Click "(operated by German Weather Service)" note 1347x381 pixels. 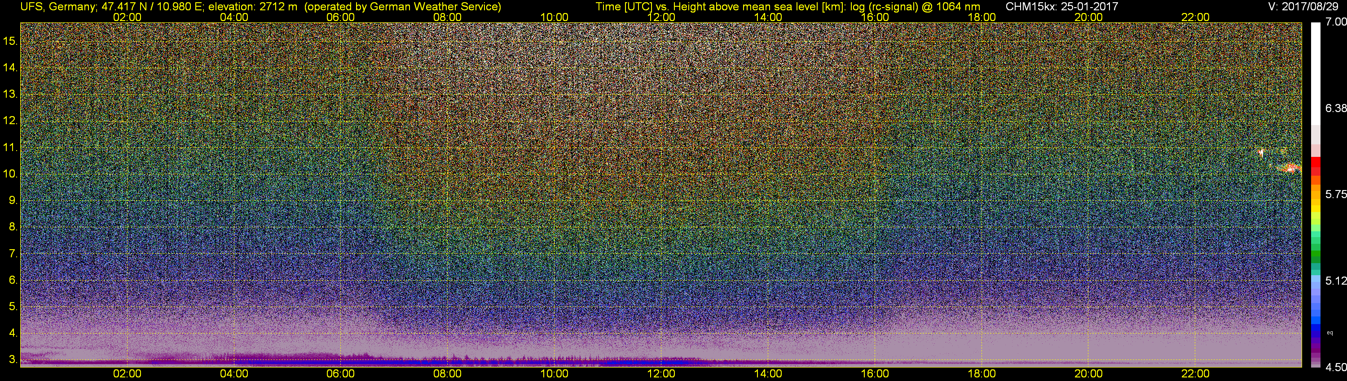(x=402, y=7)
